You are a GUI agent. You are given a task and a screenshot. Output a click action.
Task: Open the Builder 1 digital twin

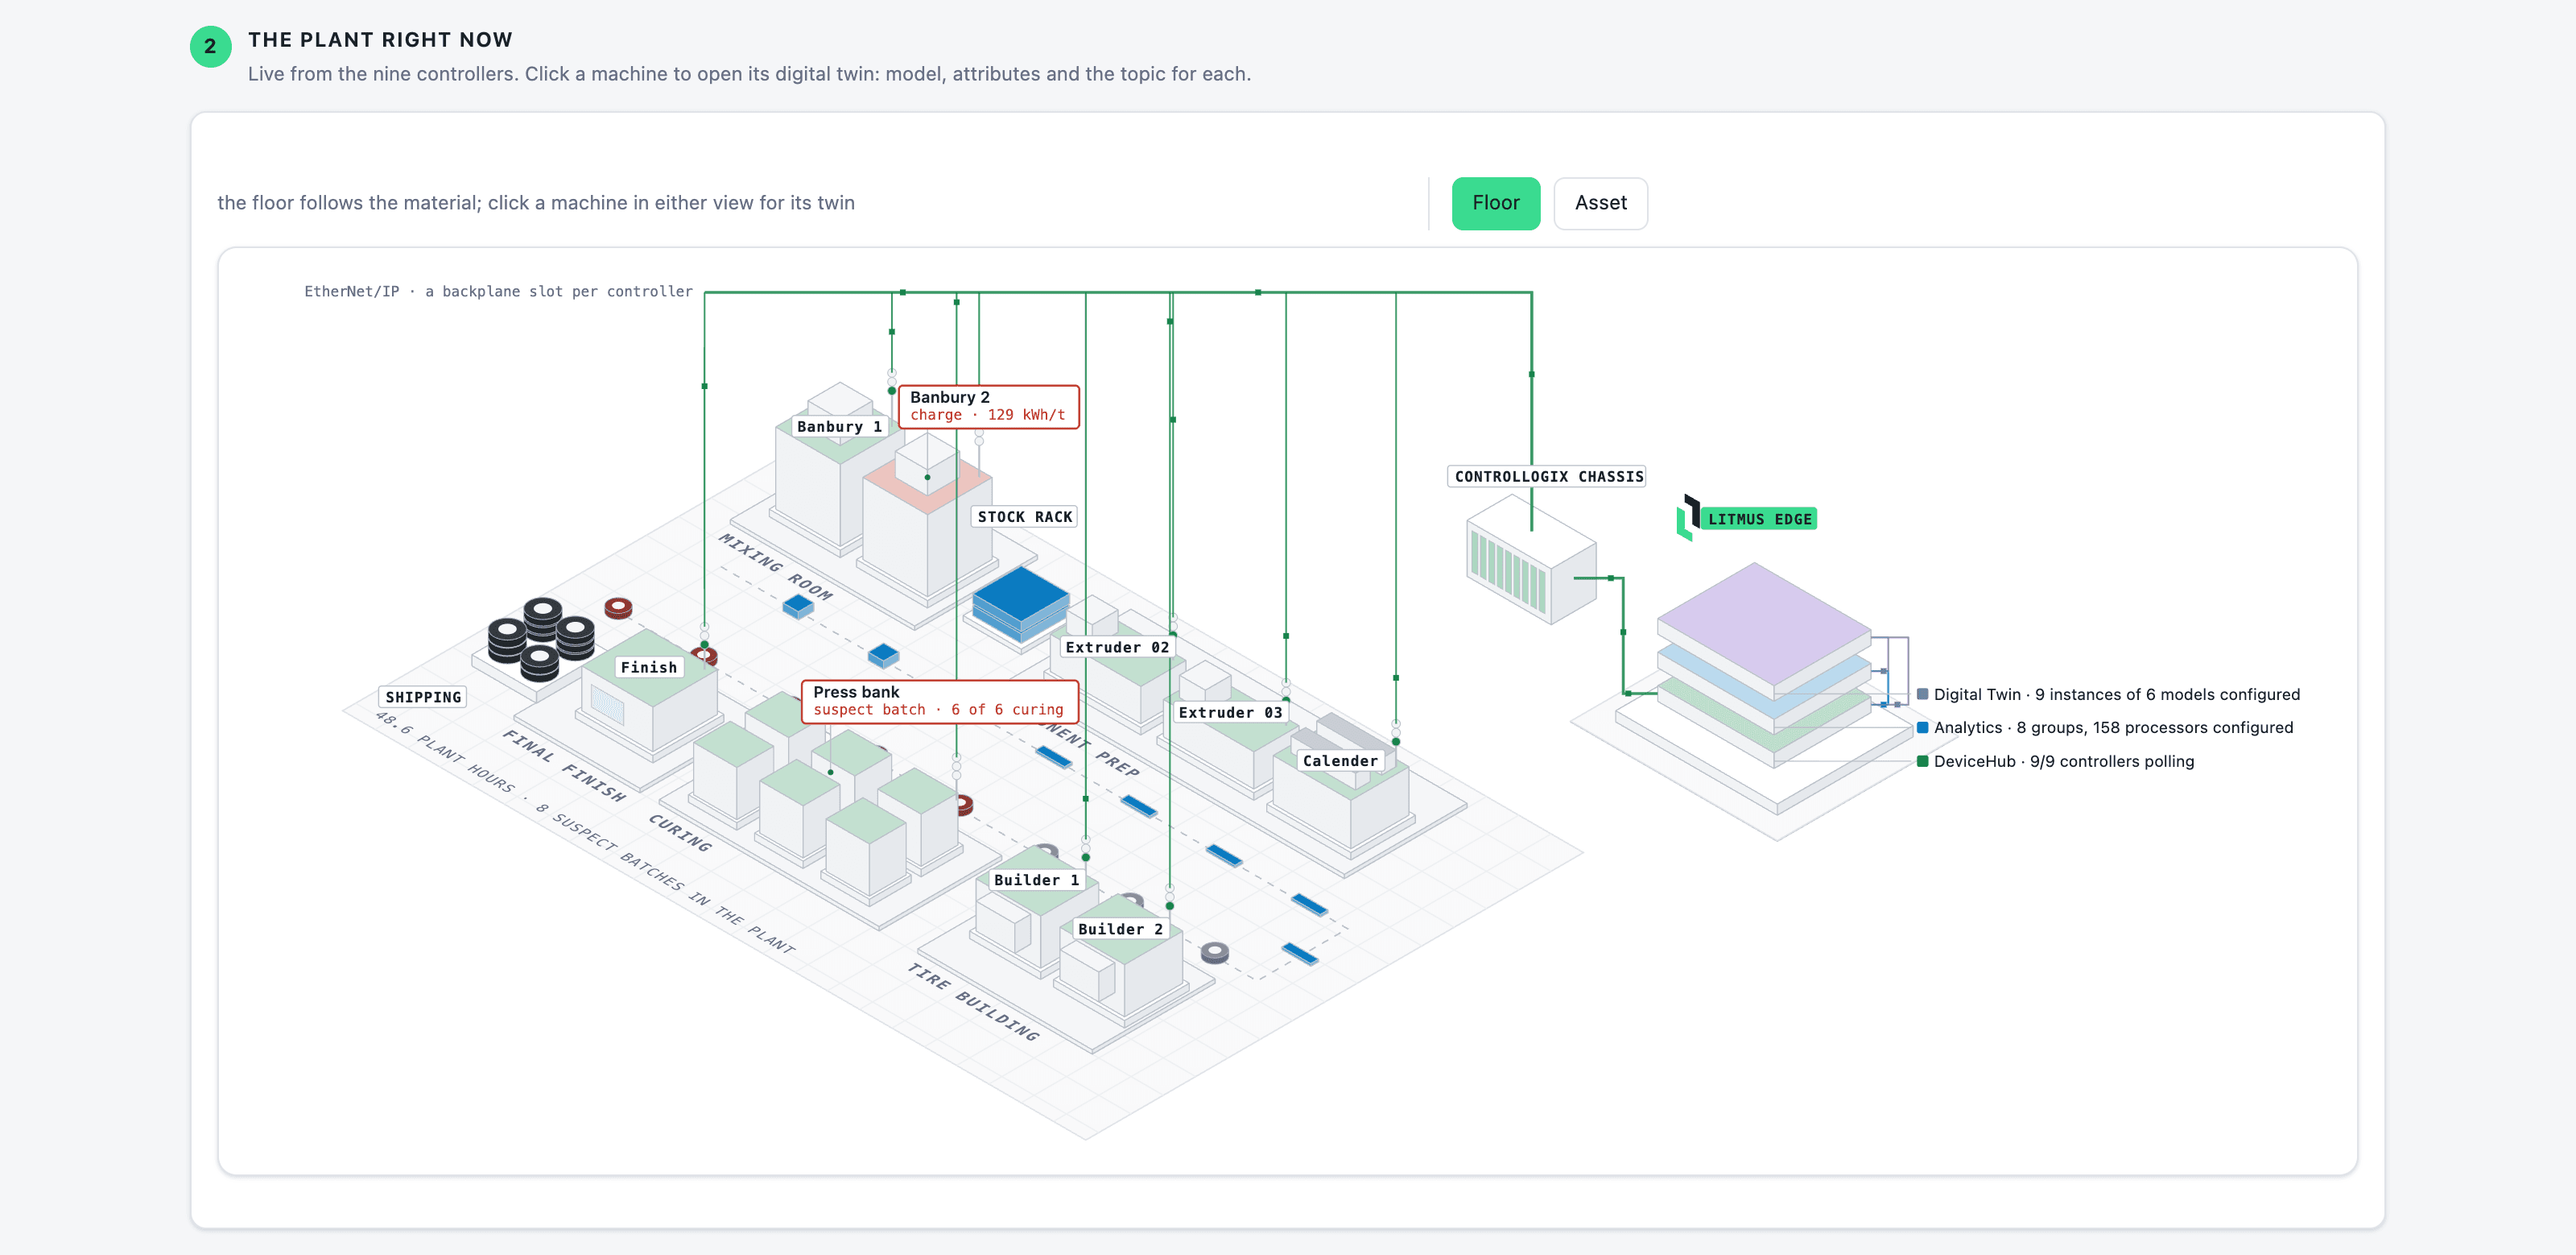(x=1036, y=880)
